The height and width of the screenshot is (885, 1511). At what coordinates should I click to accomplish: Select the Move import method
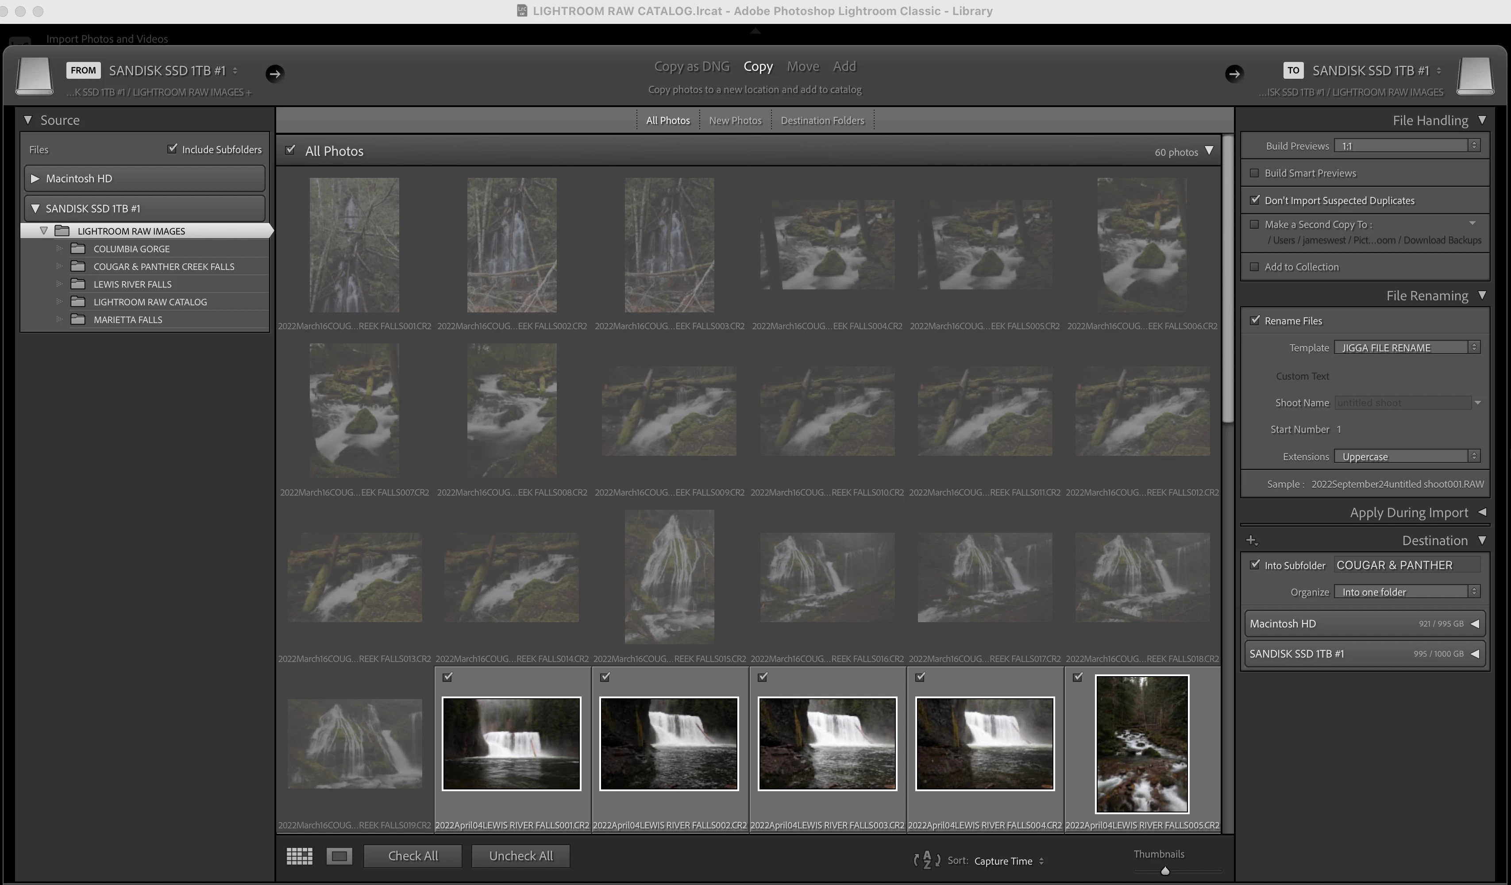[802, 66]
